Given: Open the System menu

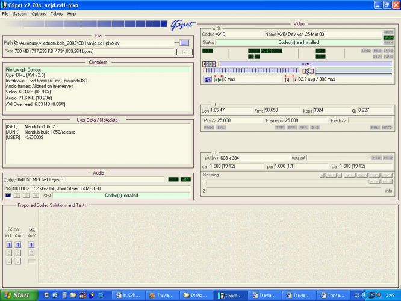Looking at the screenshot, I should [20, 14].
